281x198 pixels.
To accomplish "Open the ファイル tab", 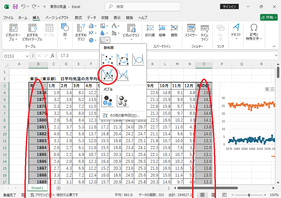I will [8, 18].
